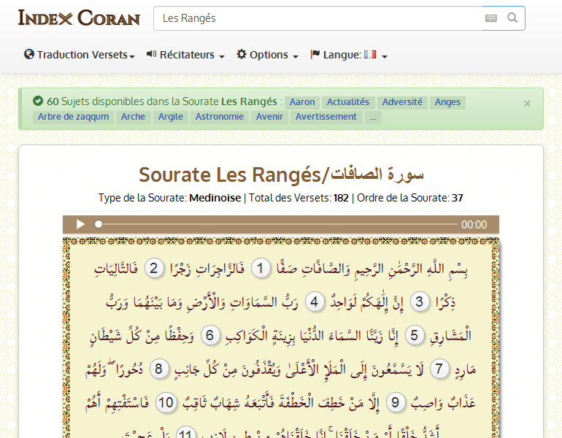Image resolution: width=562 pixels, height=438 pixels.
Task: Click the globe icon beside Traduction Versets
Action: tap(29, 54)
